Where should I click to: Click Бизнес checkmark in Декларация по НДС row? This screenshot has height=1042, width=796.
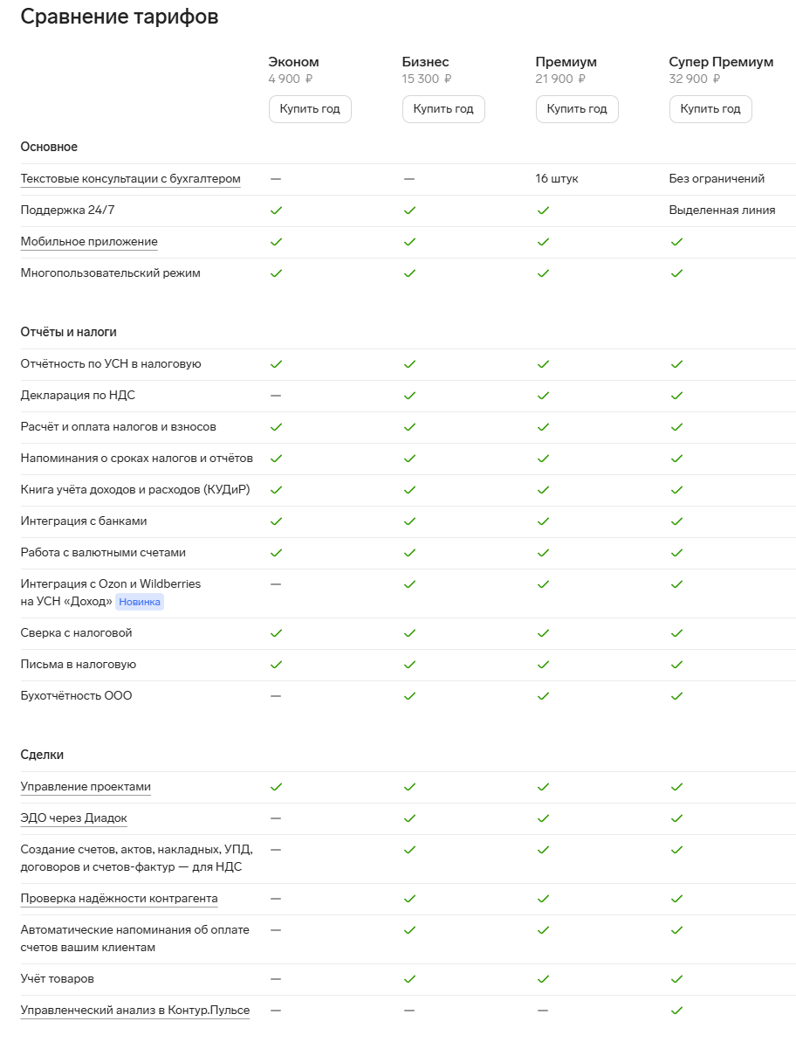pos(409,396)
